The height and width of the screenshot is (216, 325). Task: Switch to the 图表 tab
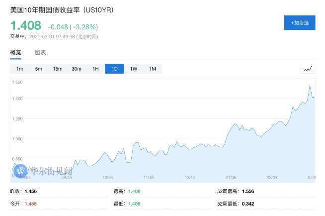point(40,52)
